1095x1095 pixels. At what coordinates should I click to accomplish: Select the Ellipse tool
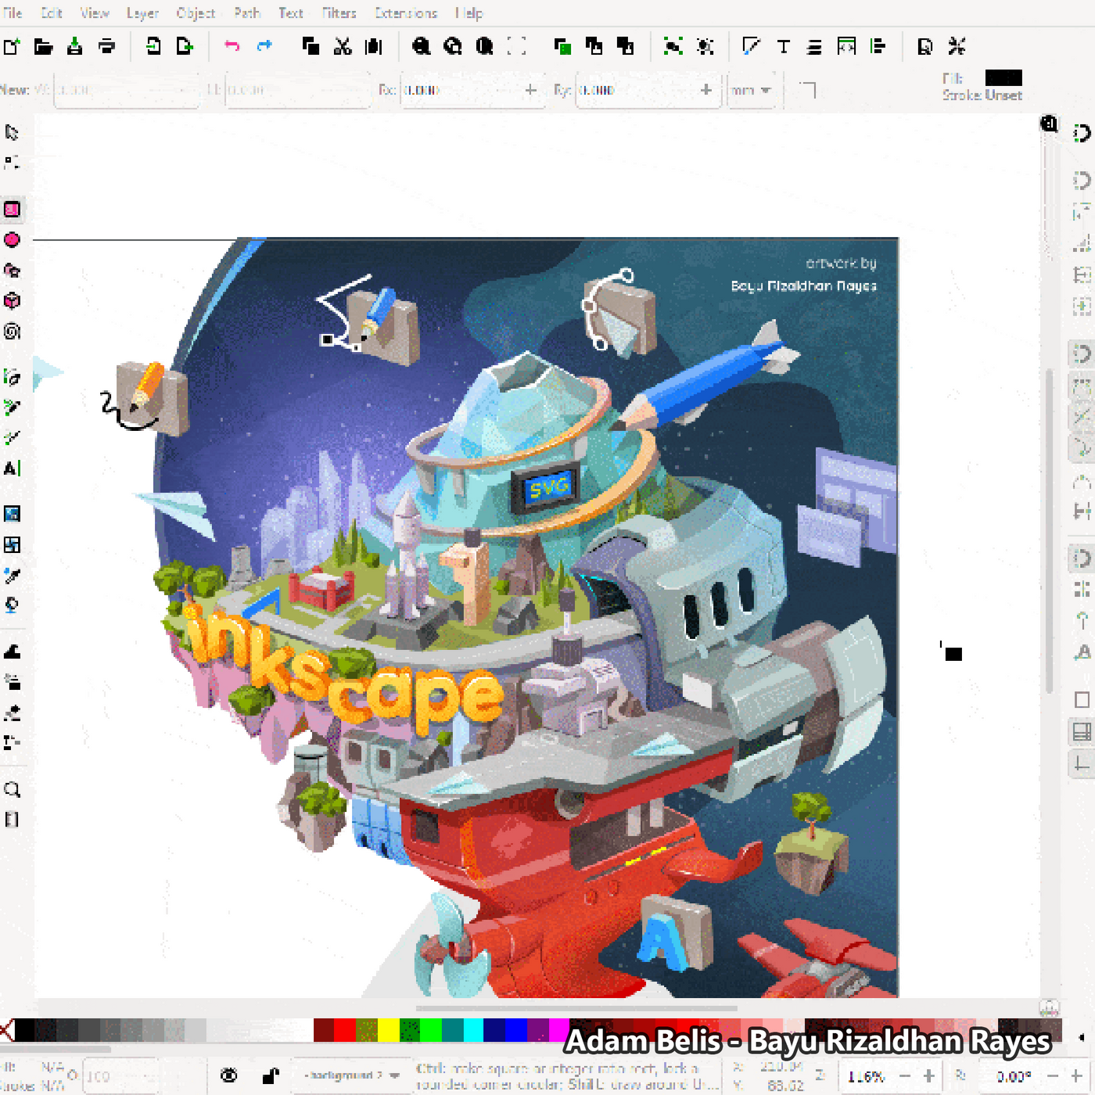pyautogui.click(x=12, y=240)
